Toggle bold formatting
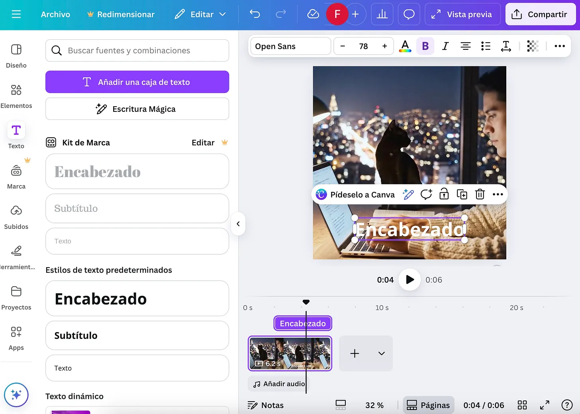Viewport: 580px width, 414px height. 425,46
